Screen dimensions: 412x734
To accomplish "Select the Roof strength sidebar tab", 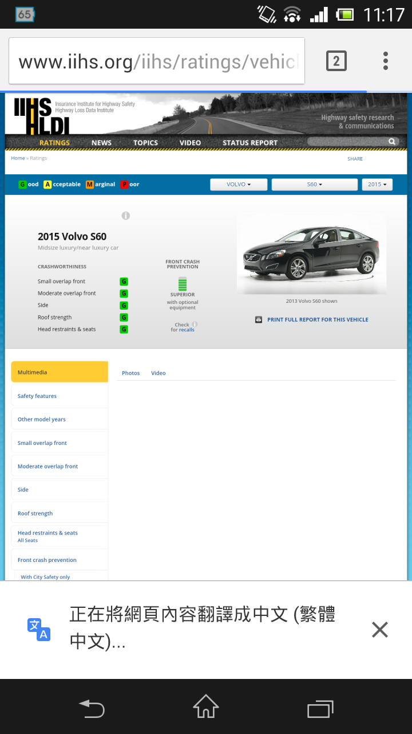I will click(60, 513).
